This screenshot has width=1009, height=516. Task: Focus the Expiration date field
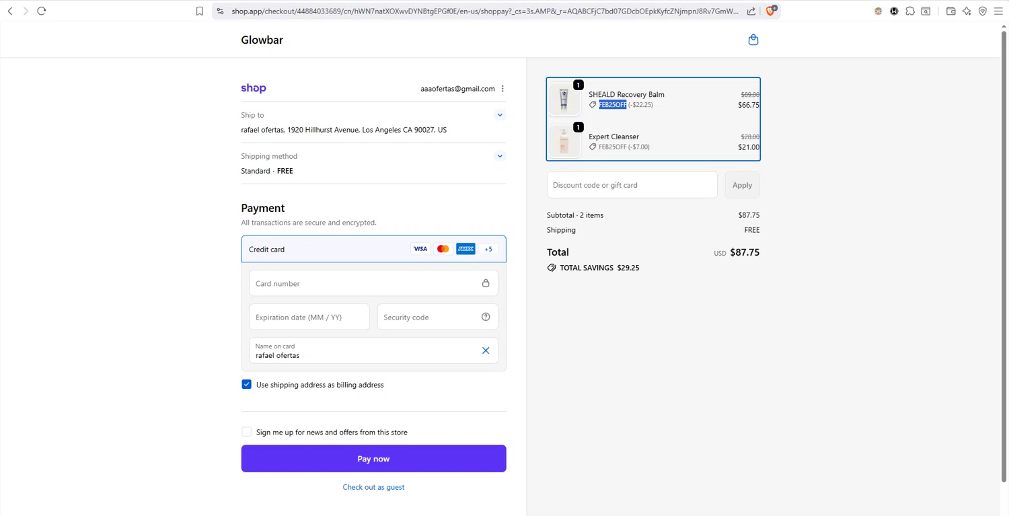click(x=309, y=317)
